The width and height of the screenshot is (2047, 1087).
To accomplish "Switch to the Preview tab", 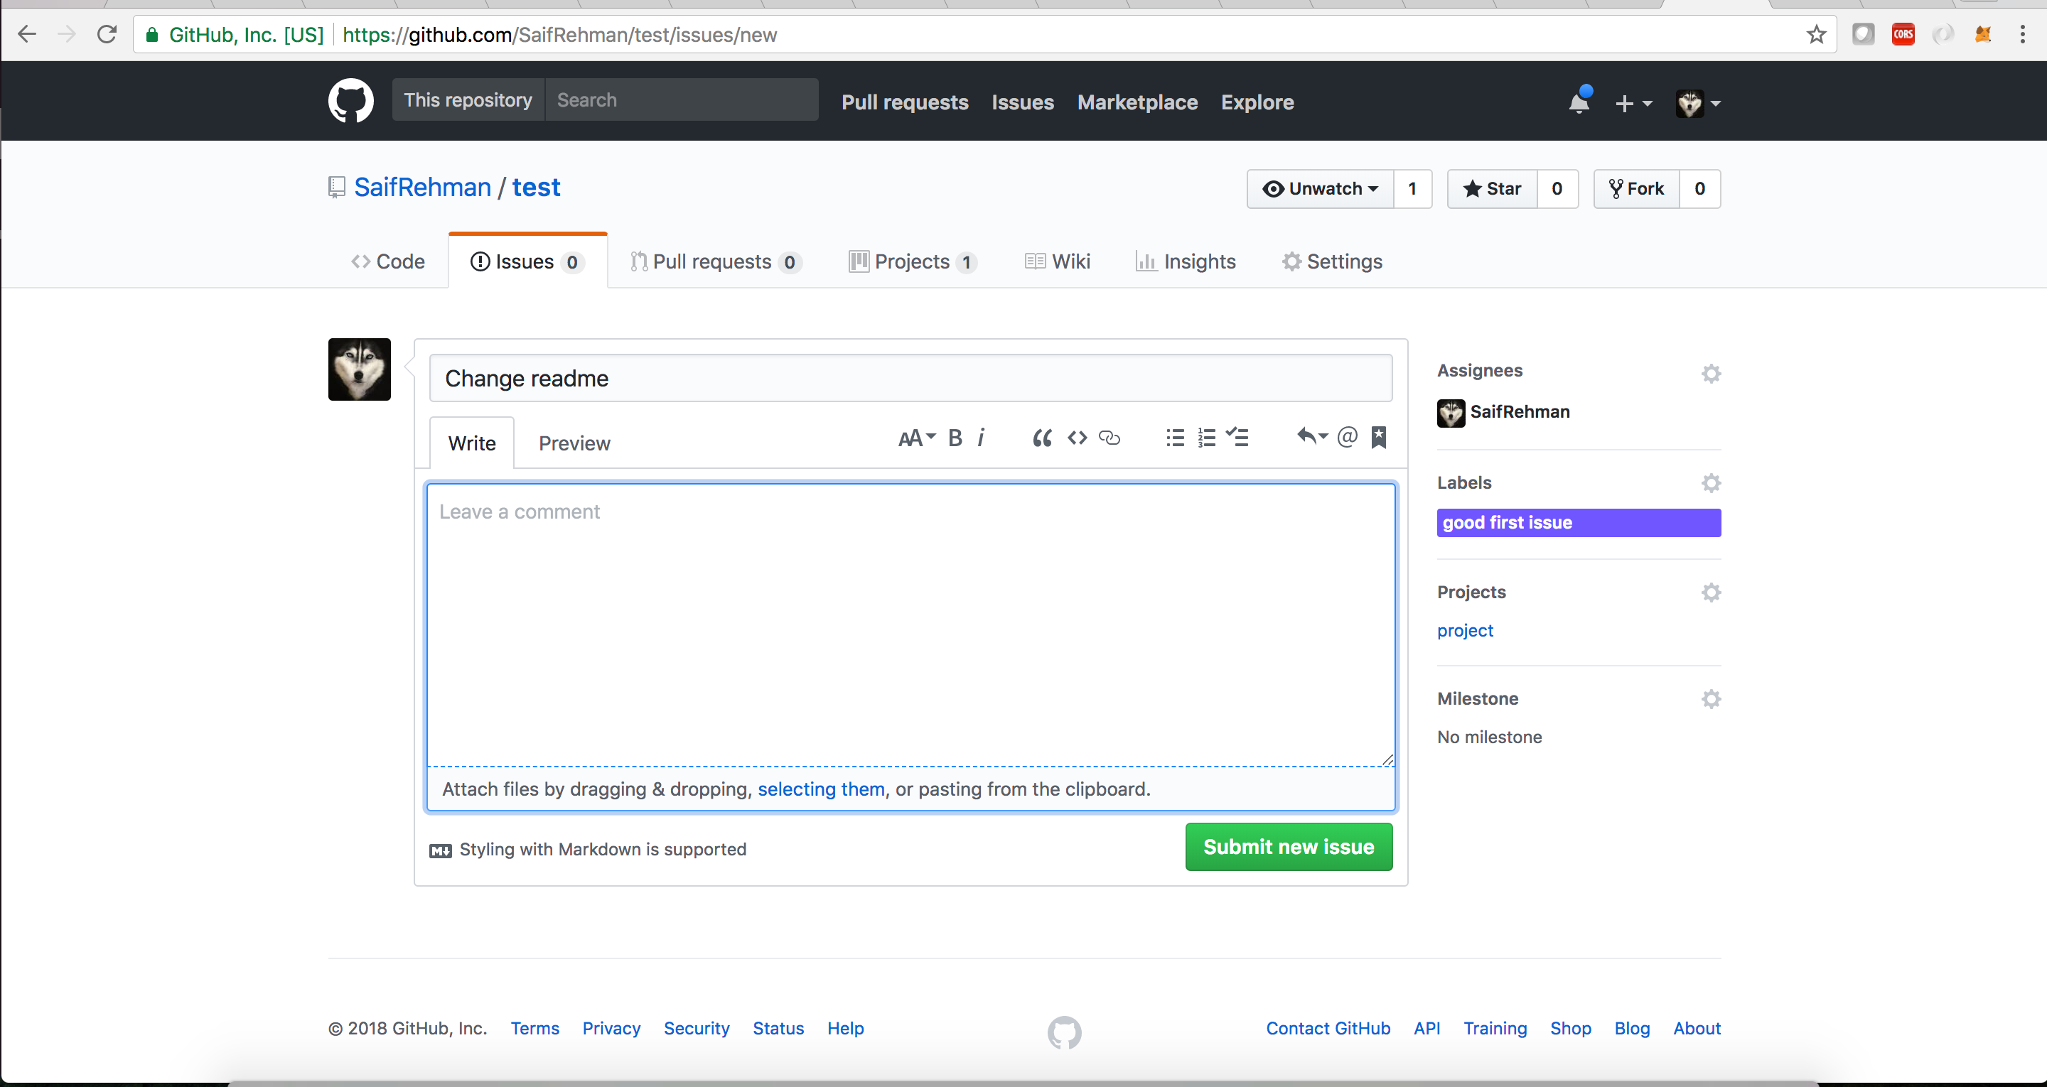I will pyautogui.click(x=574, y=443).
